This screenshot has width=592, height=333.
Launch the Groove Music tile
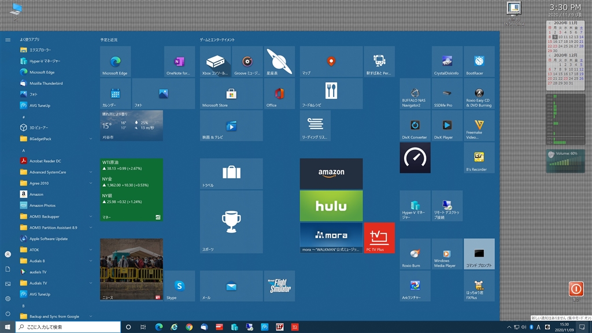[x=247, y=61]
